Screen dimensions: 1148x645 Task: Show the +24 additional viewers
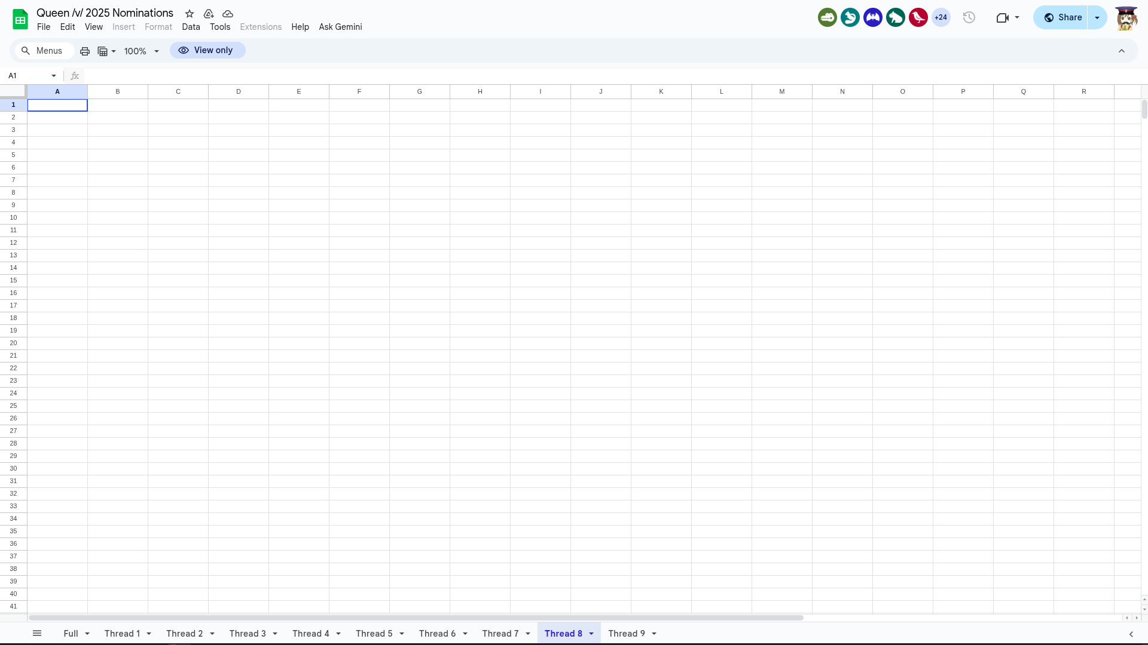pyautogui.click(x=941, y=17)
